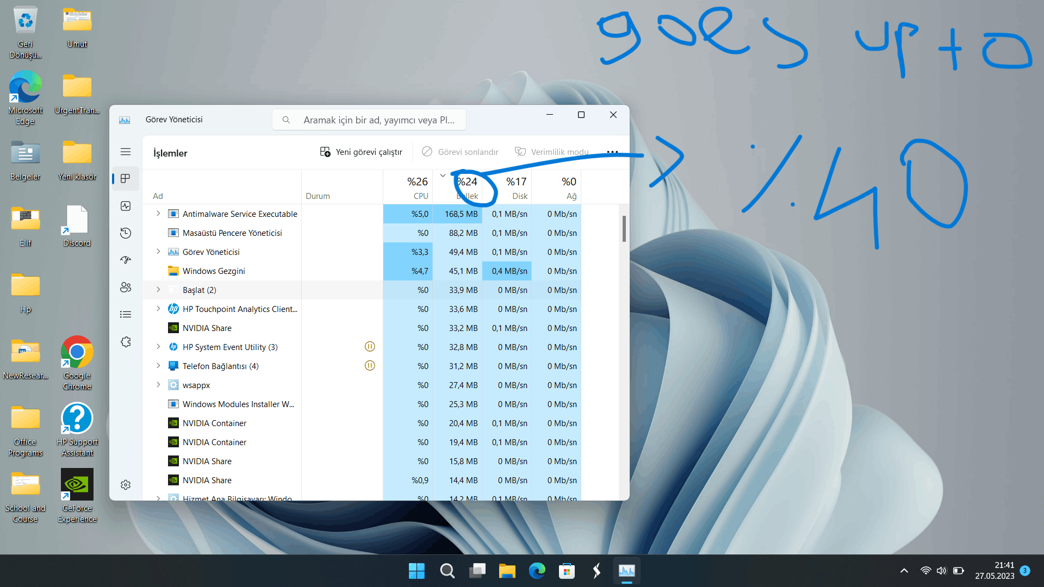1044x587 pixels.
Task: Click Yeni görevi çalıştır button
Action: click(361, 152)
